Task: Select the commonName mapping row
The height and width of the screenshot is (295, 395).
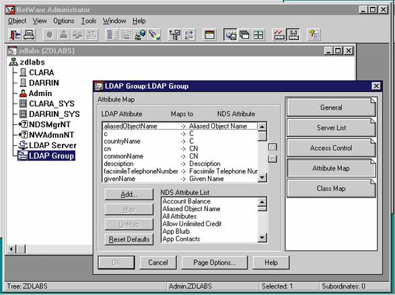Action: click(x=180, y=156)
